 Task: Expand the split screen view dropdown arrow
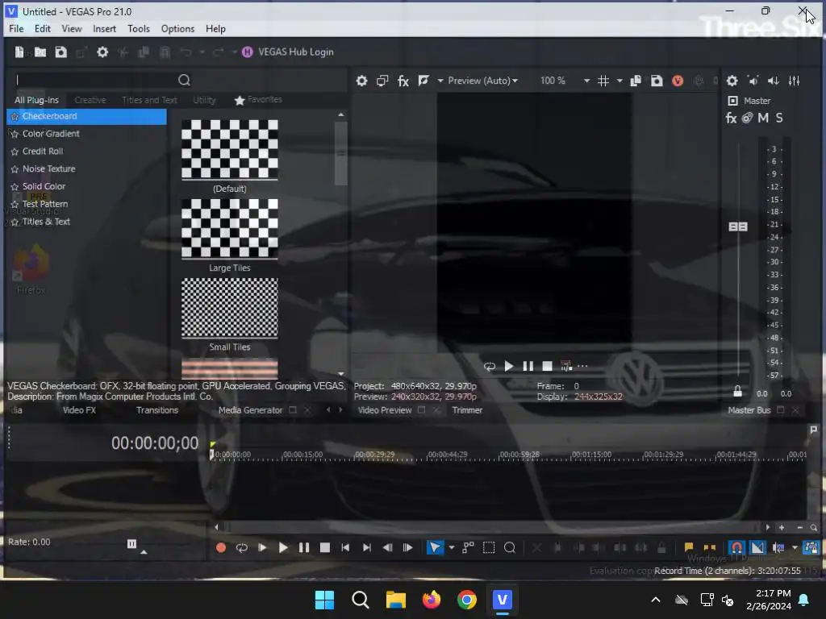point(440,81)
